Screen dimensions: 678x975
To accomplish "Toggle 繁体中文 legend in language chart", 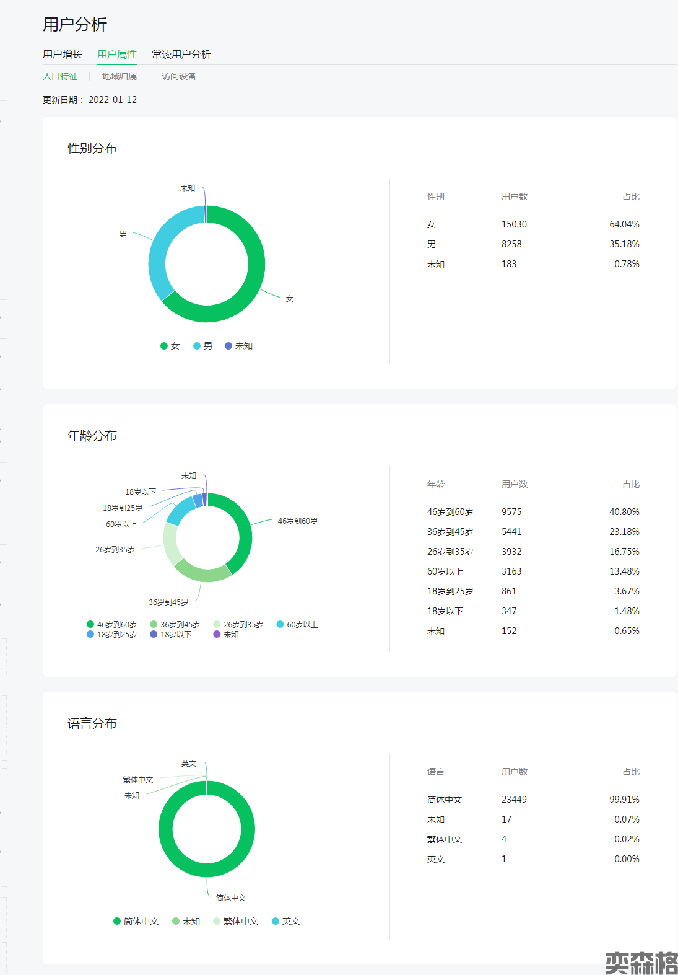I will click(x=235, y=921).
